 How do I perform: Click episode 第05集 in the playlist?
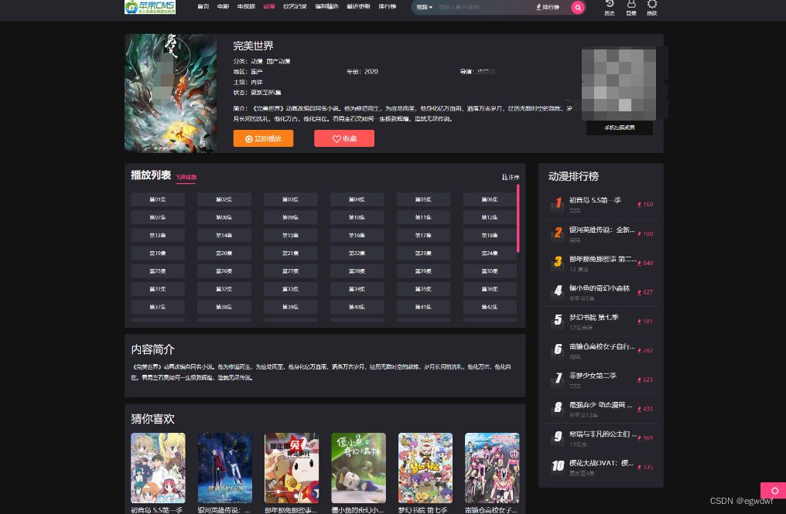tap(422, 199)
